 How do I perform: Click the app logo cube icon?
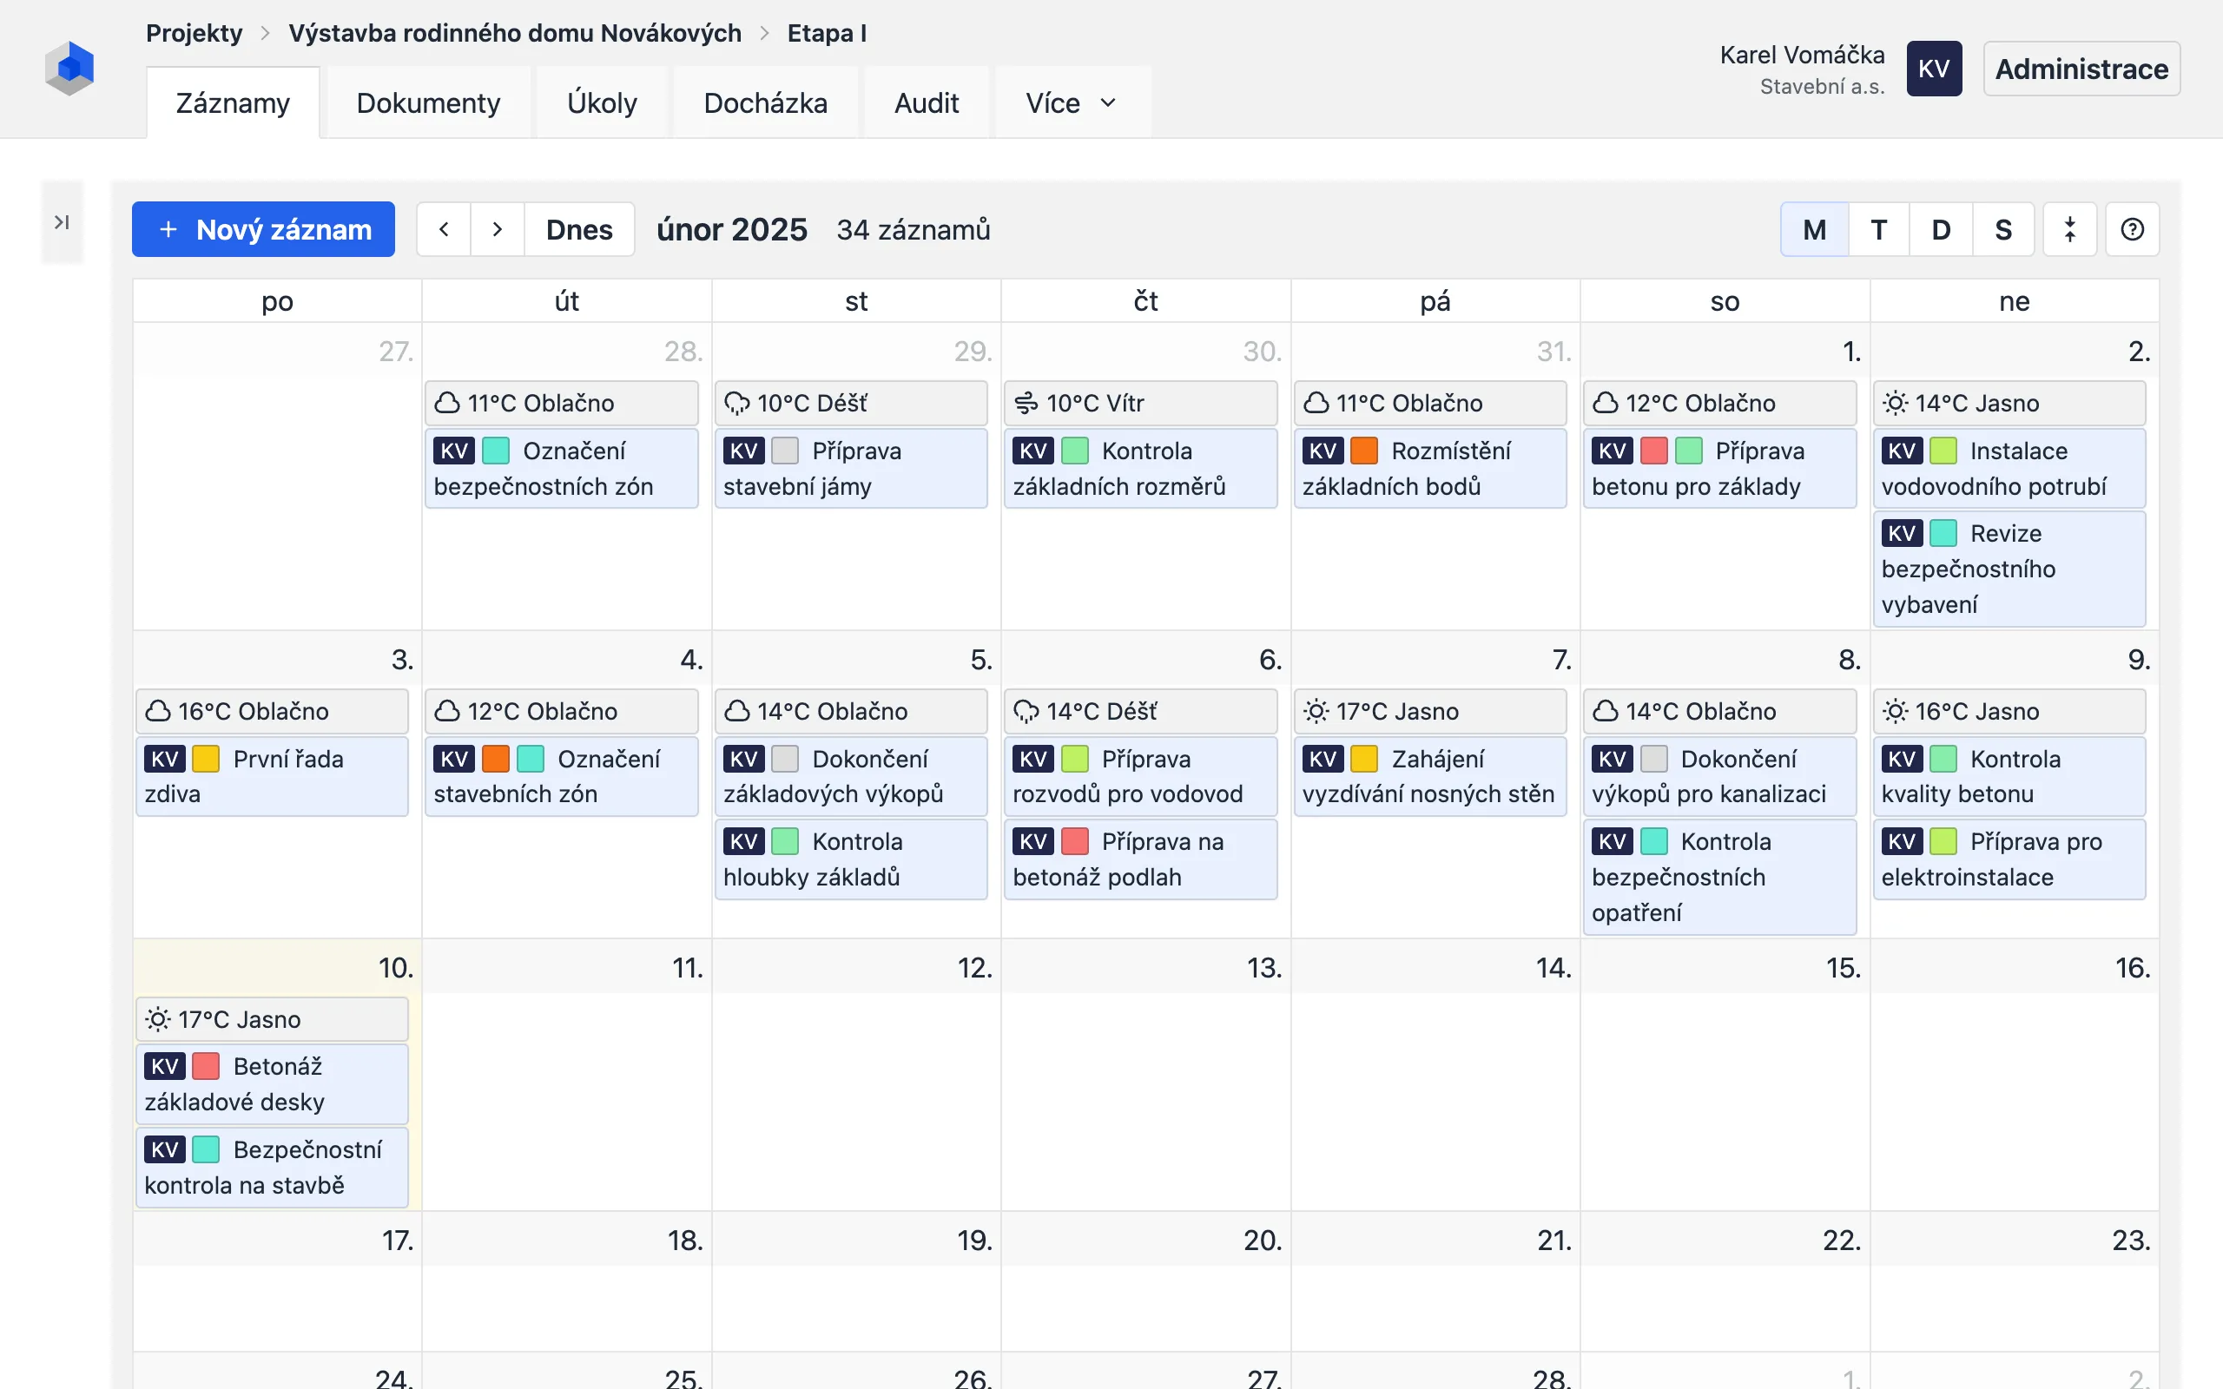pos(69,68)
